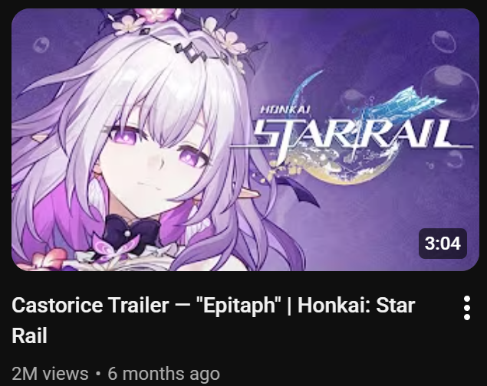Click the small HONKAI text above logo

tap(285, 110)
